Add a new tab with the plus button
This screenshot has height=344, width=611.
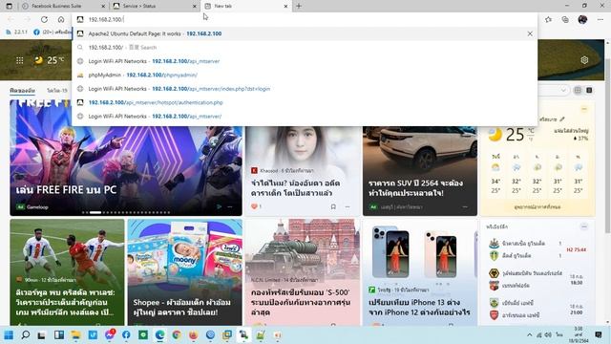(x=299, y=7)
